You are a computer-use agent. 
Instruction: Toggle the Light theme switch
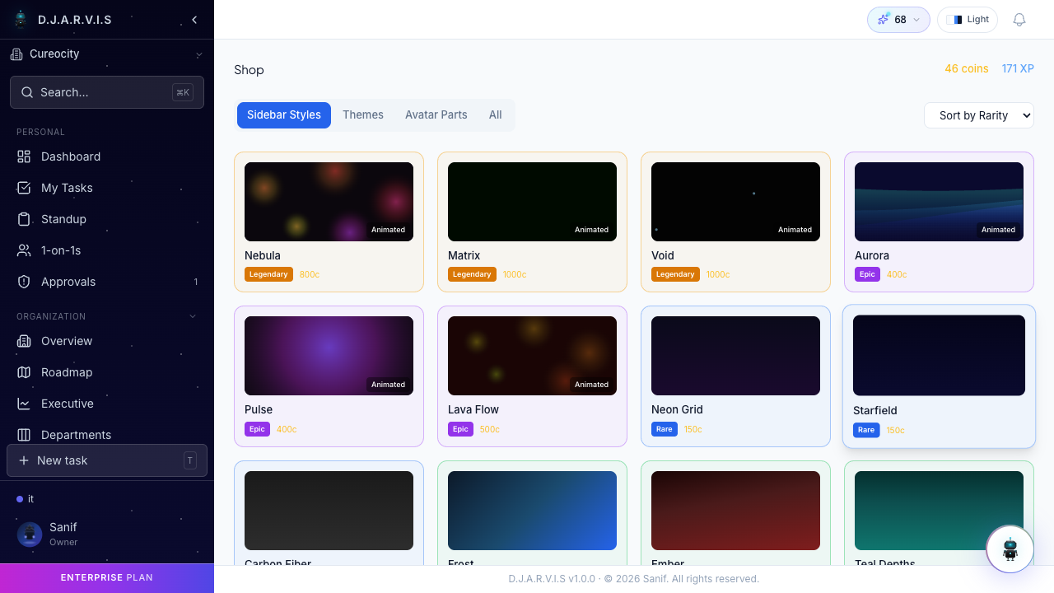coord(968,20)
